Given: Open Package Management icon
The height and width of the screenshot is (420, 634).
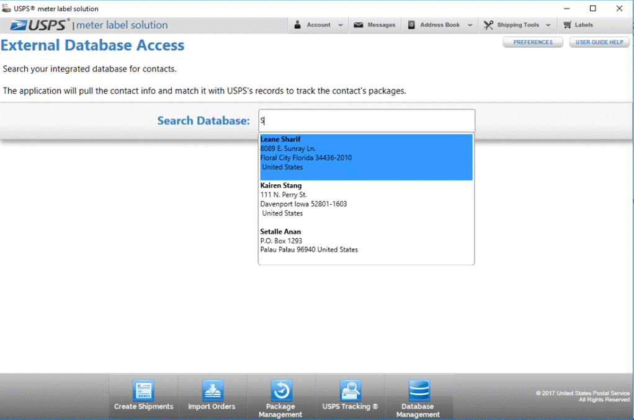Looking at the screenshot, I should pyautogui.click(x=281, y=390).
